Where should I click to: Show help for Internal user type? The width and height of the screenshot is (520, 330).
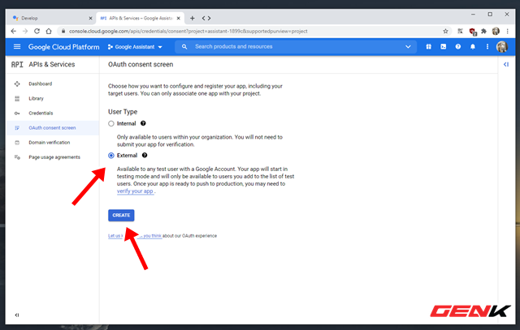(x=143, y=123)
